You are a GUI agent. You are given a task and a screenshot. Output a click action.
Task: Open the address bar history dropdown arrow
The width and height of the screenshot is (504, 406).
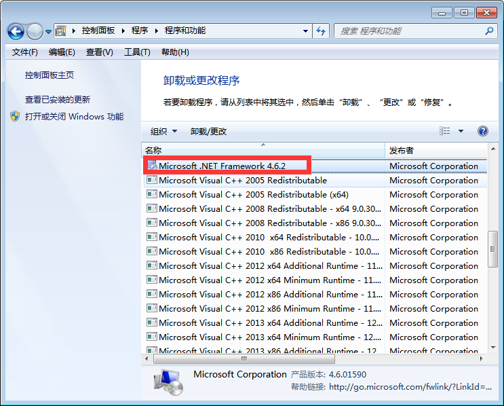click(305, 31)
